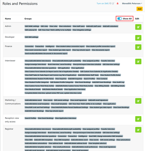The image size is (145, 151).
Task: Open the Registrar role edit icon
Action: [138, 130]
